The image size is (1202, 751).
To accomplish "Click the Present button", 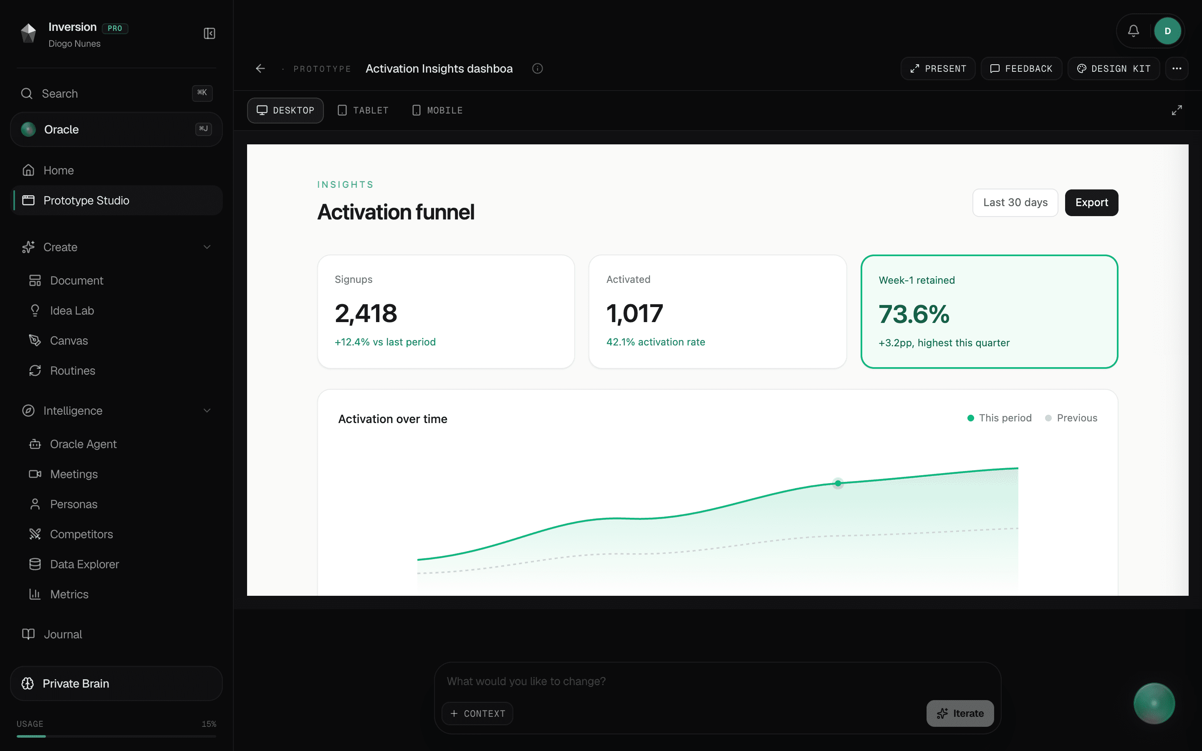I will (x=938, y=68).
